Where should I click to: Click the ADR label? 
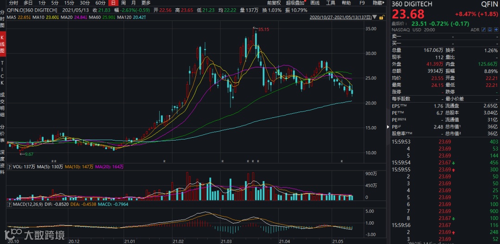click(475, 30)
